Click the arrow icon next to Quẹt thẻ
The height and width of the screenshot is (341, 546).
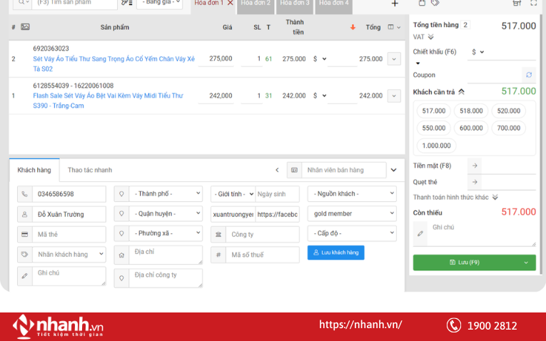point(475,182)
